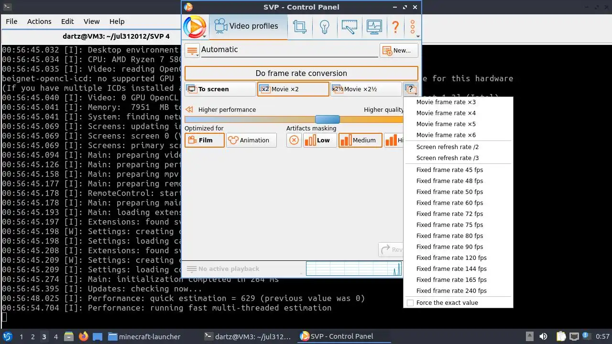Open terminal Help menu
Screen dimensions: 612x344
point(117,21)
